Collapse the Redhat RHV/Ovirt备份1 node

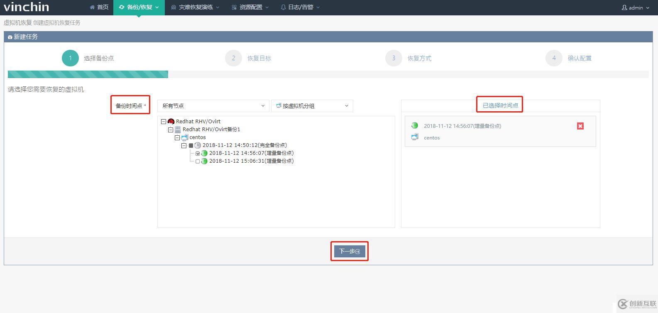(170, 130)
